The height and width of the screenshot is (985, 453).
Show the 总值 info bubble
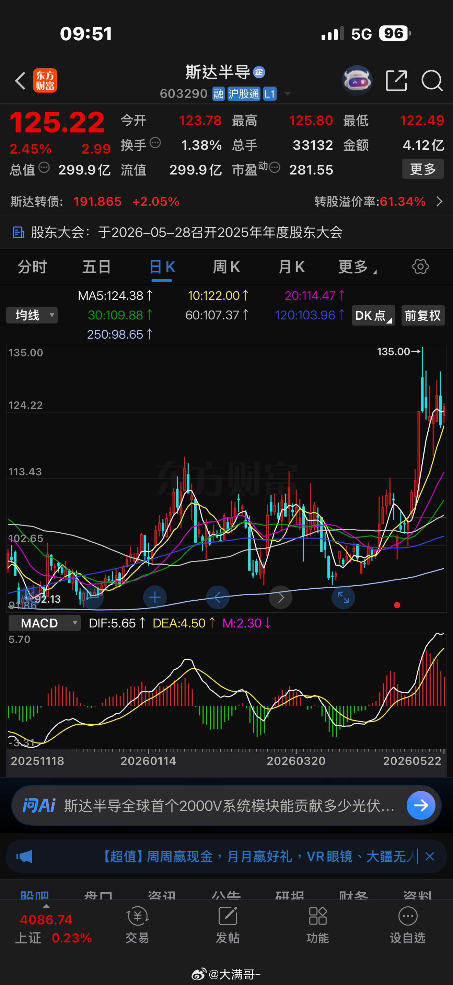(x=44, y=168)
